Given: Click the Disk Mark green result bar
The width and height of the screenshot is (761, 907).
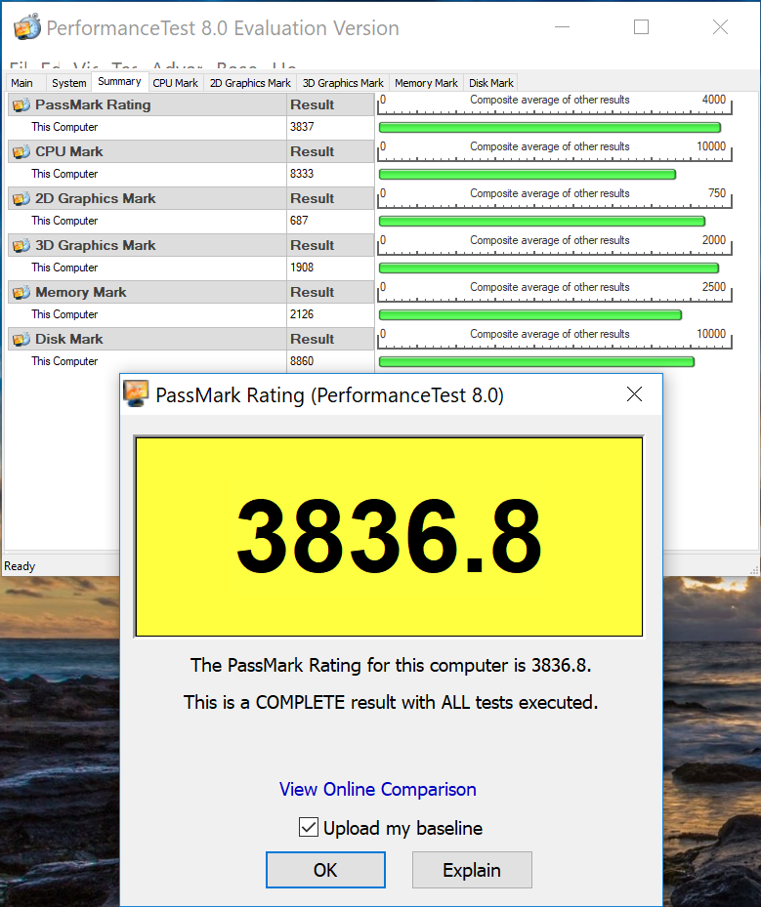Looking at the screenshot, I should click(536, 362).
